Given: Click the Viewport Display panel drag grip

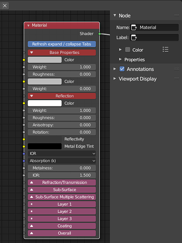Looking at the screenshot, I should (177, 79).
